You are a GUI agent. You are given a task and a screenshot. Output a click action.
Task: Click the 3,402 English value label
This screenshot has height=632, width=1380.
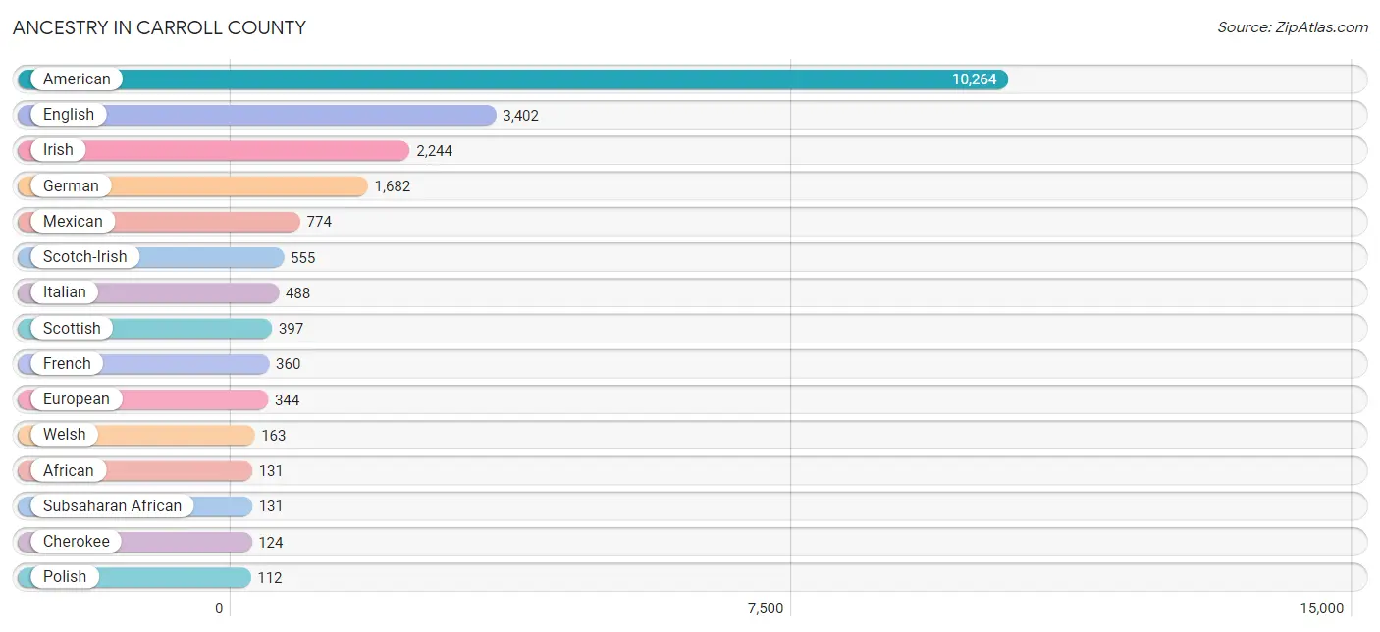click(x=520, y=116)
